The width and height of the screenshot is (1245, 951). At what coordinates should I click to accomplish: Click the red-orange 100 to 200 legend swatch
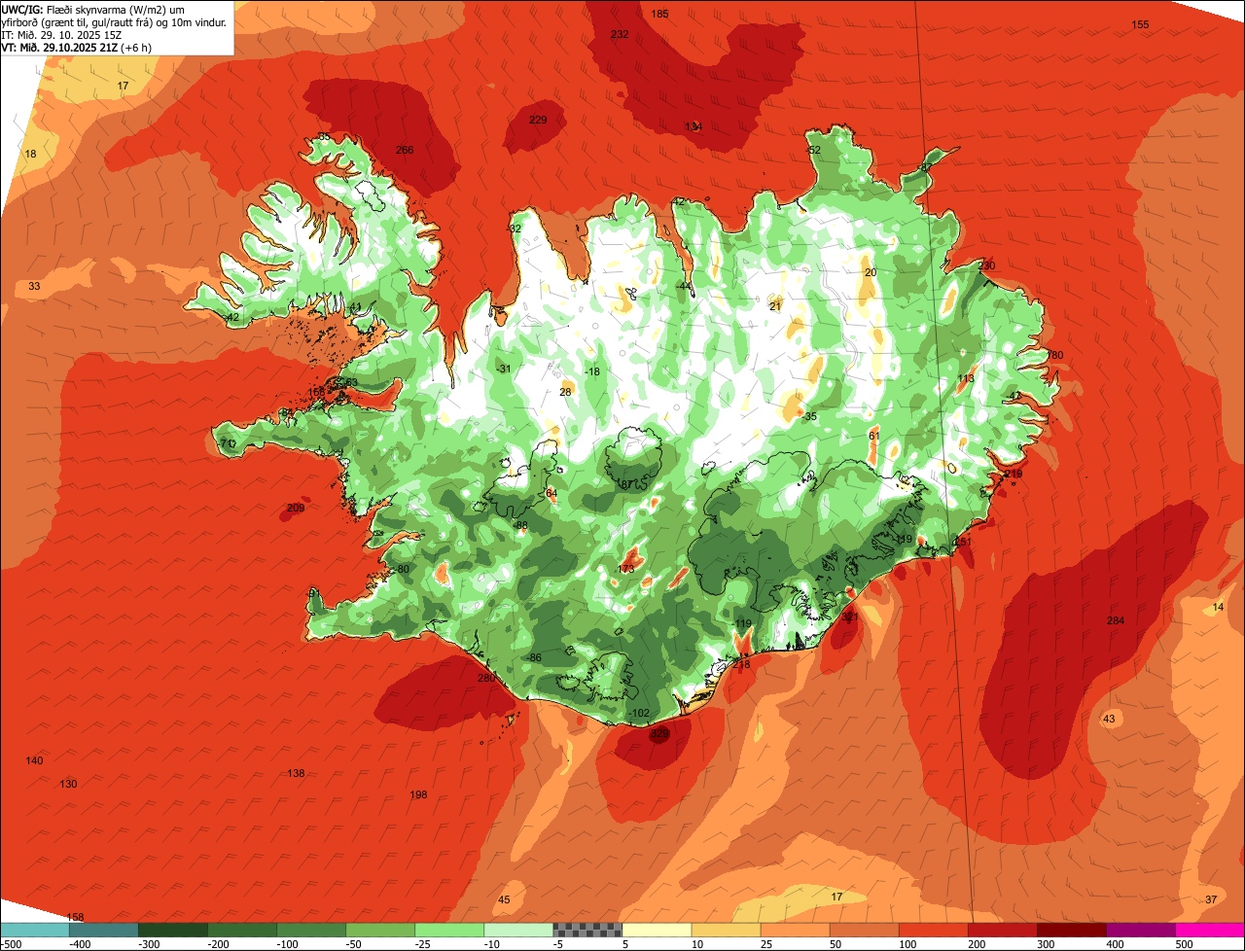pyautogui.click(x=934, y=930)
